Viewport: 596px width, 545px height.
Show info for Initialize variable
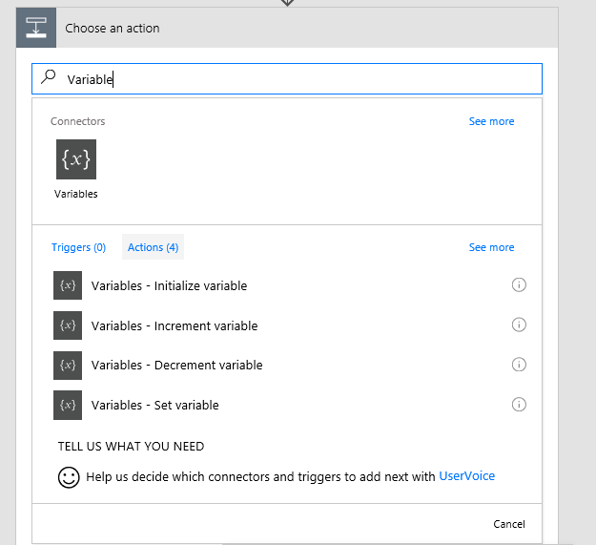(519, 285)
